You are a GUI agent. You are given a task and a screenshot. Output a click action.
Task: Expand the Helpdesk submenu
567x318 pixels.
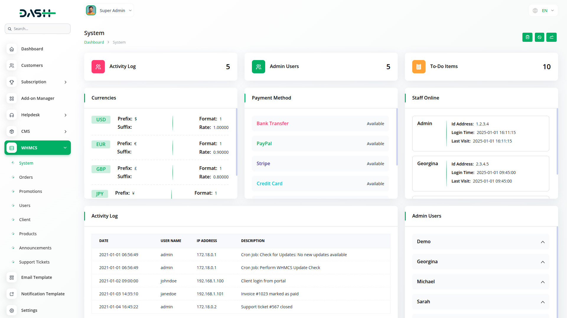point(66,115)
